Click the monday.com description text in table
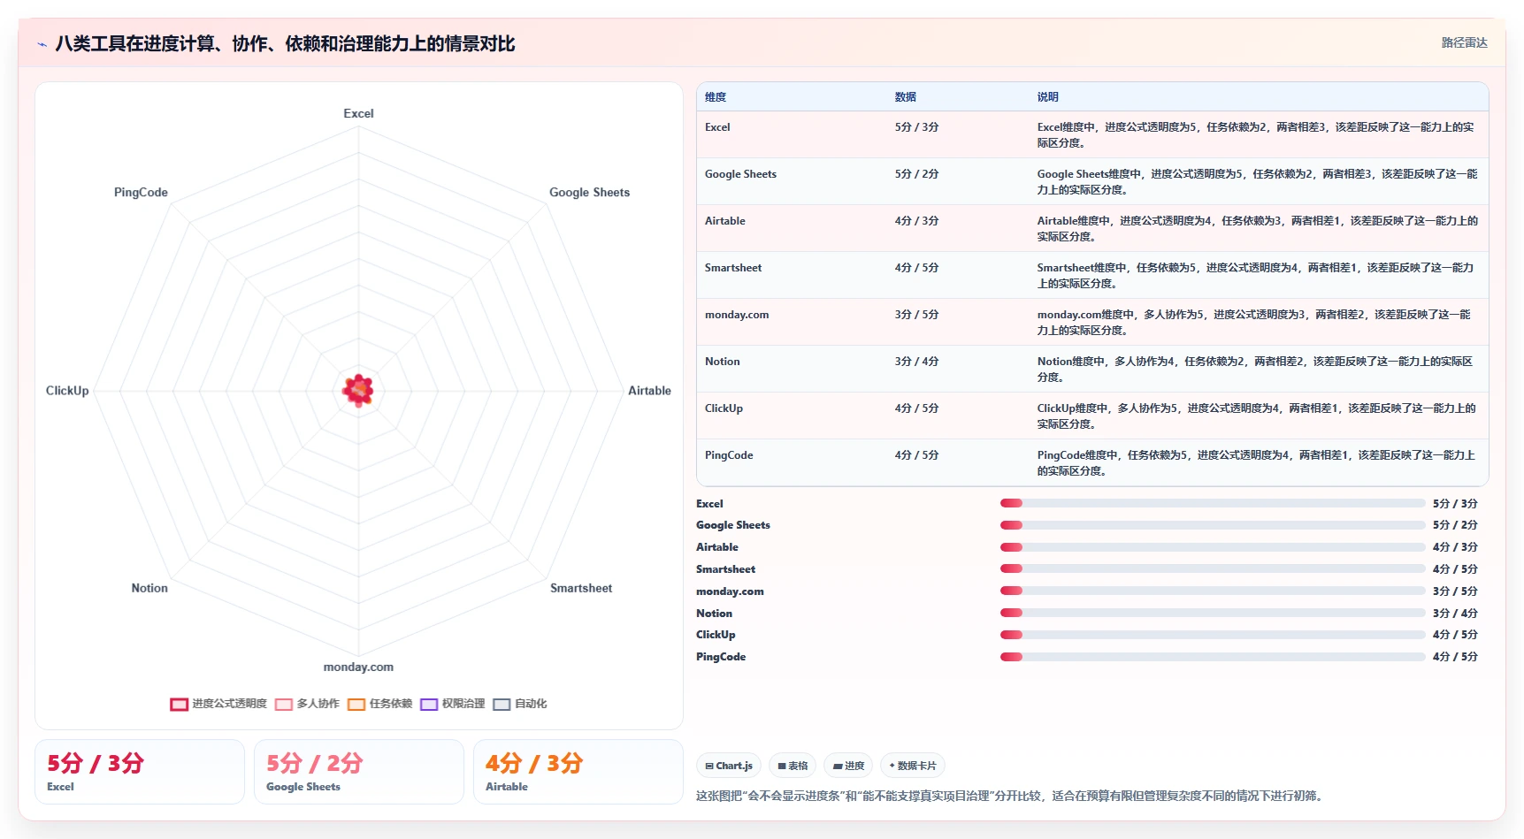The width and height of the screenshot is (1524, 839). [x=1254, y=322]
